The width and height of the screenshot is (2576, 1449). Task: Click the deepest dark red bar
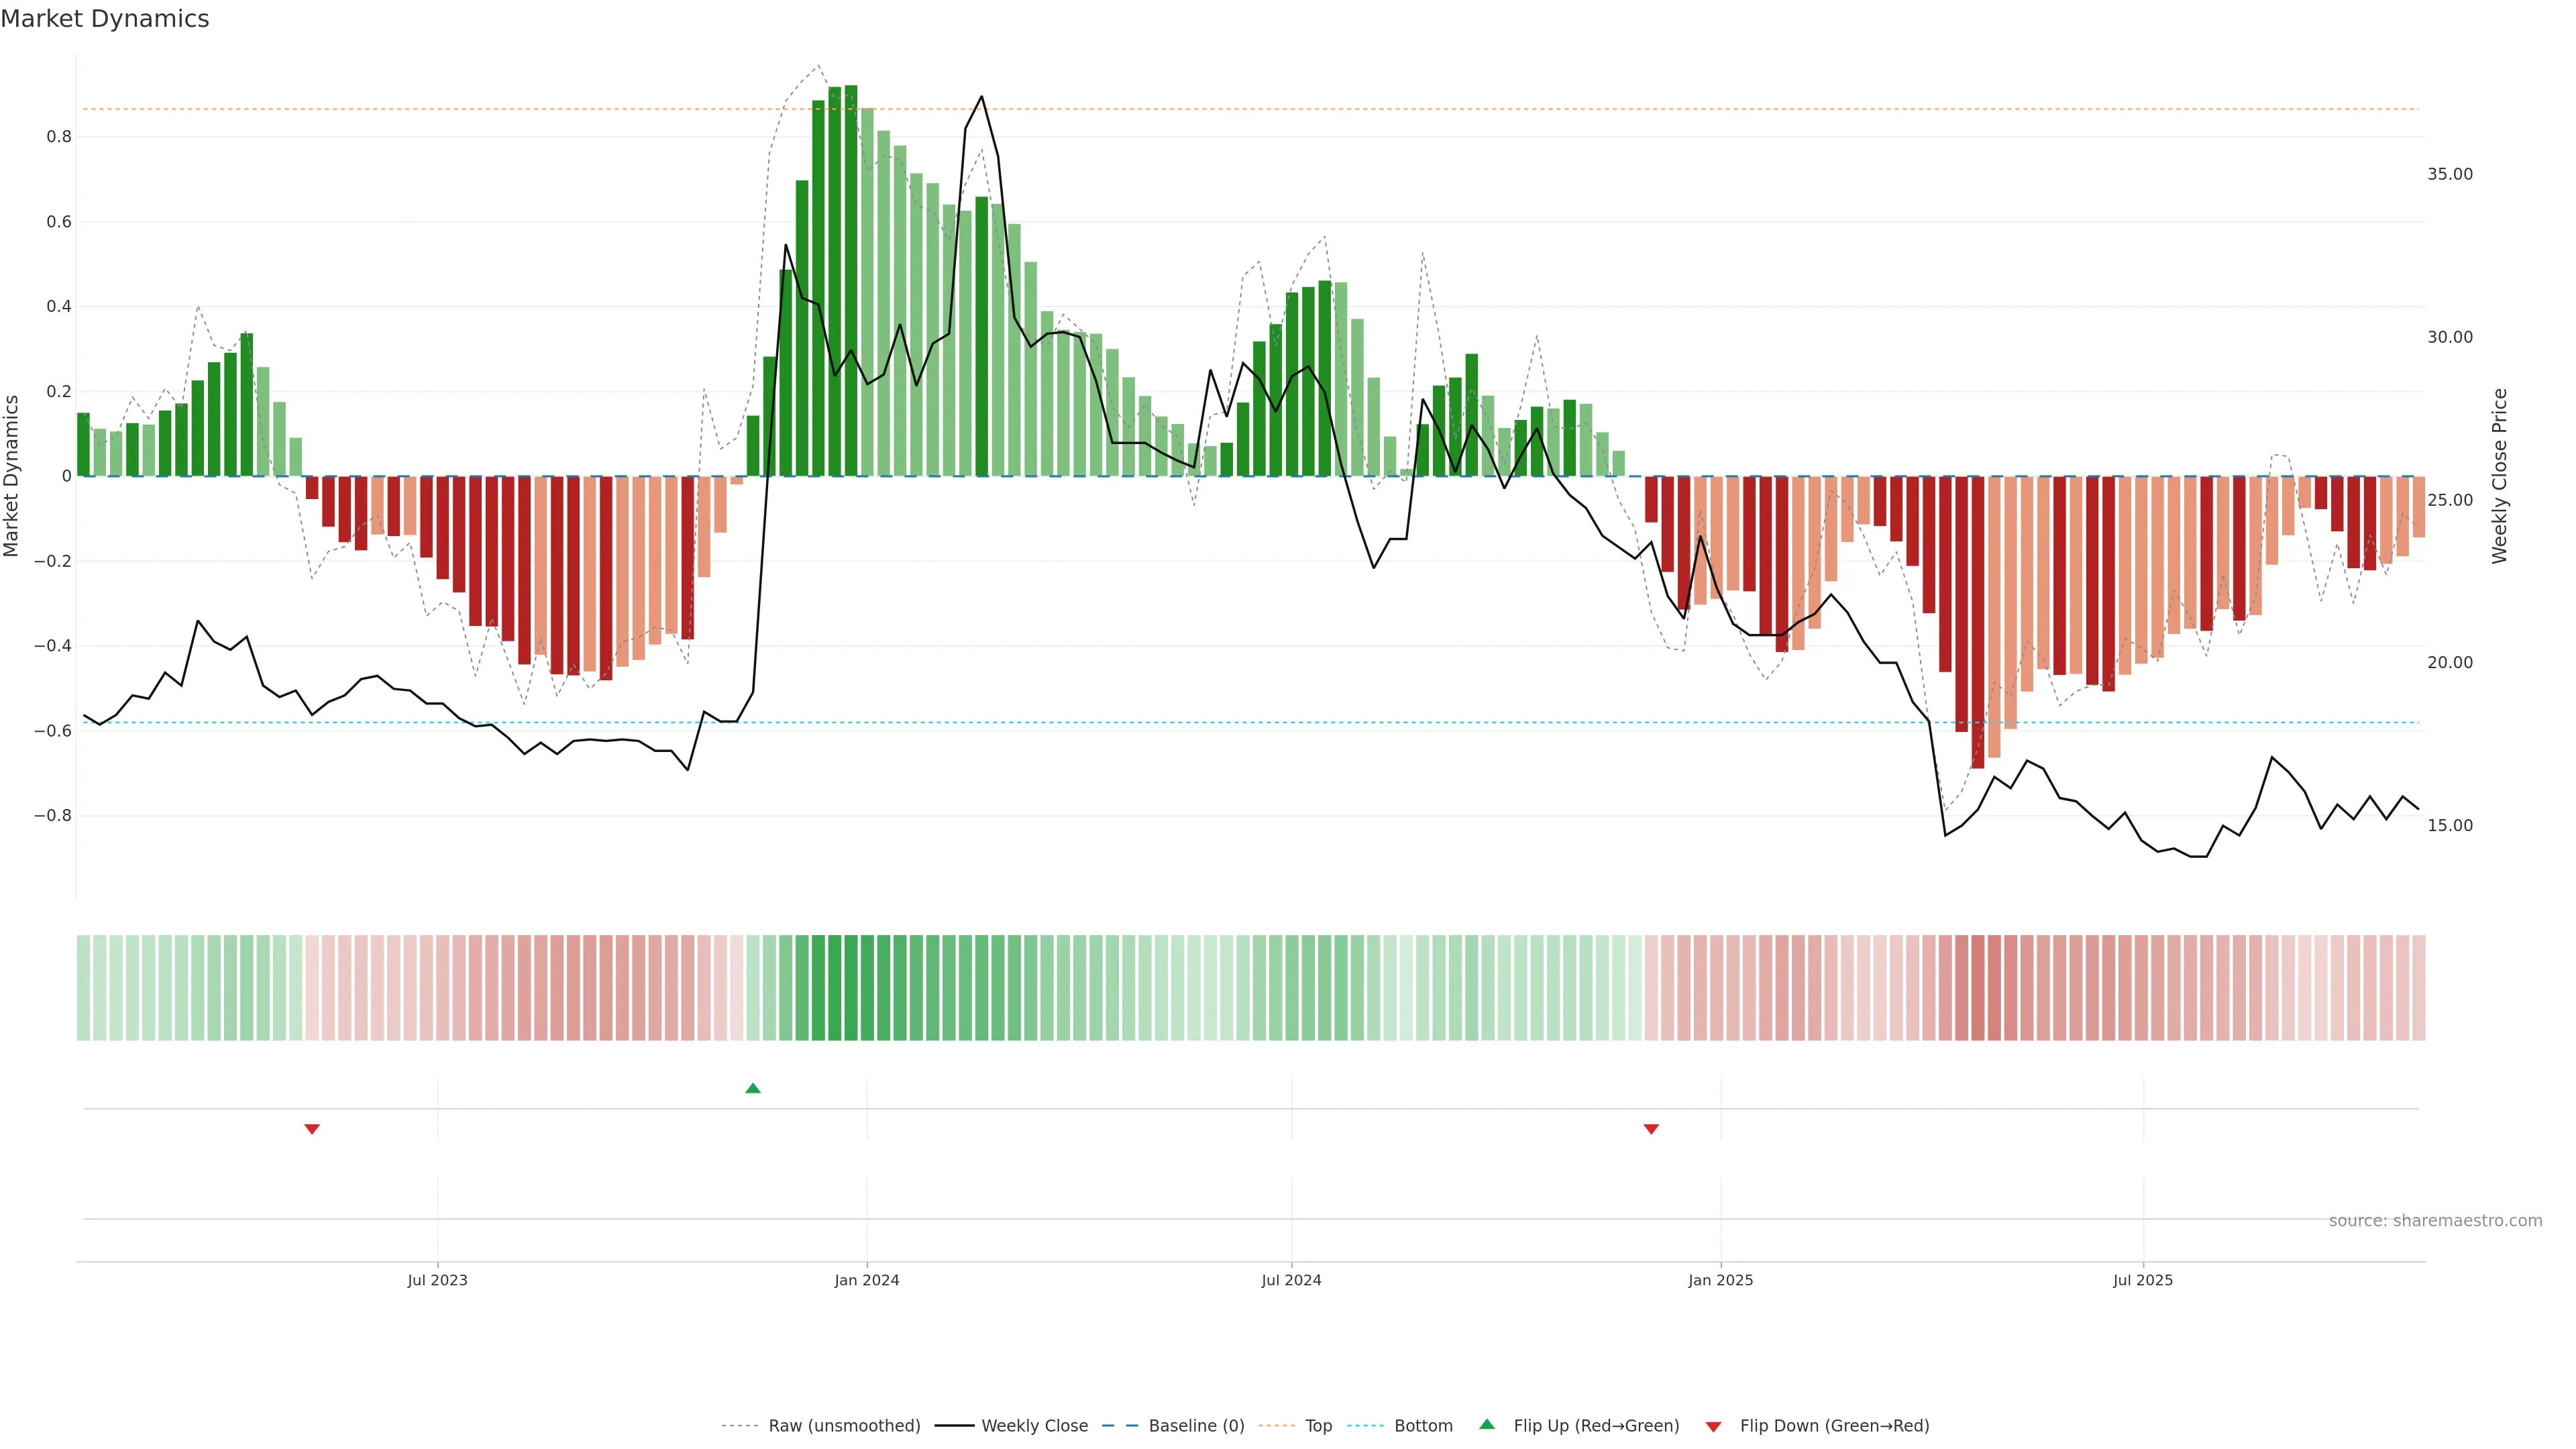pos(1977,620)
